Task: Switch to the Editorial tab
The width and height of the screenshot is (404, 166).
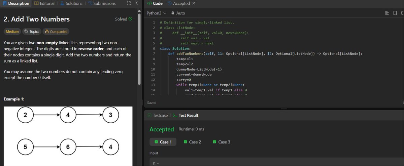Action: pos(44,3)
